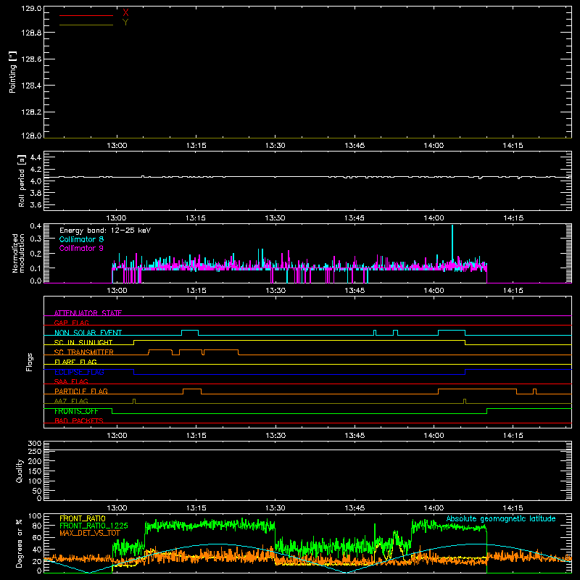Click the magenta 'Collimator 9' label

(x=81, y=248)
